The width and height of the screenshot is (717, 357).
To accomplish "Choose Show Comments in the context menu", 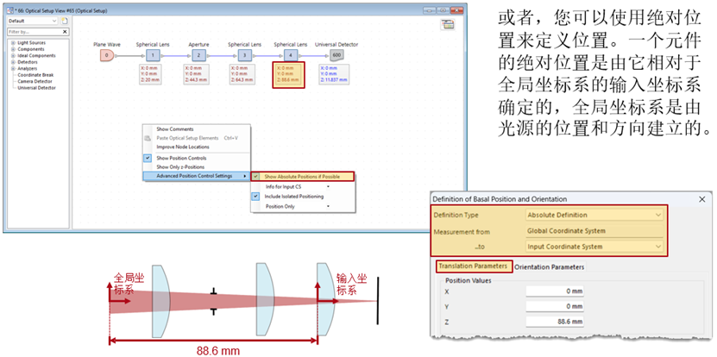I will pos(175,129).
